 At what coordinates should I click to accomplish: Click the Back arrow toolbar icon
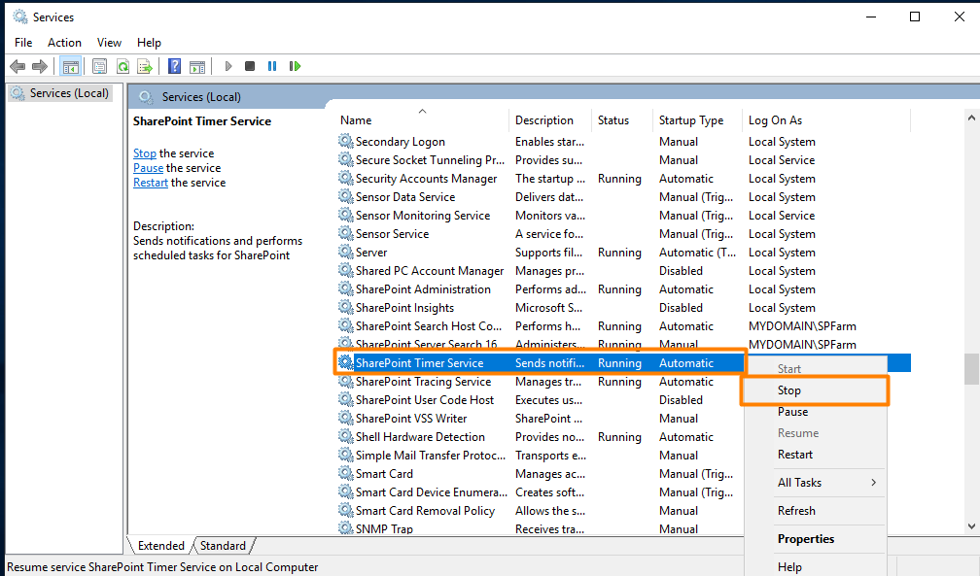(17, 66)
